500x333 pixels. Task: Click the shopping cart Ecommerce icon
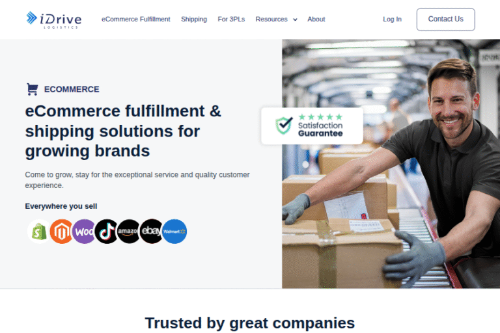32,89
